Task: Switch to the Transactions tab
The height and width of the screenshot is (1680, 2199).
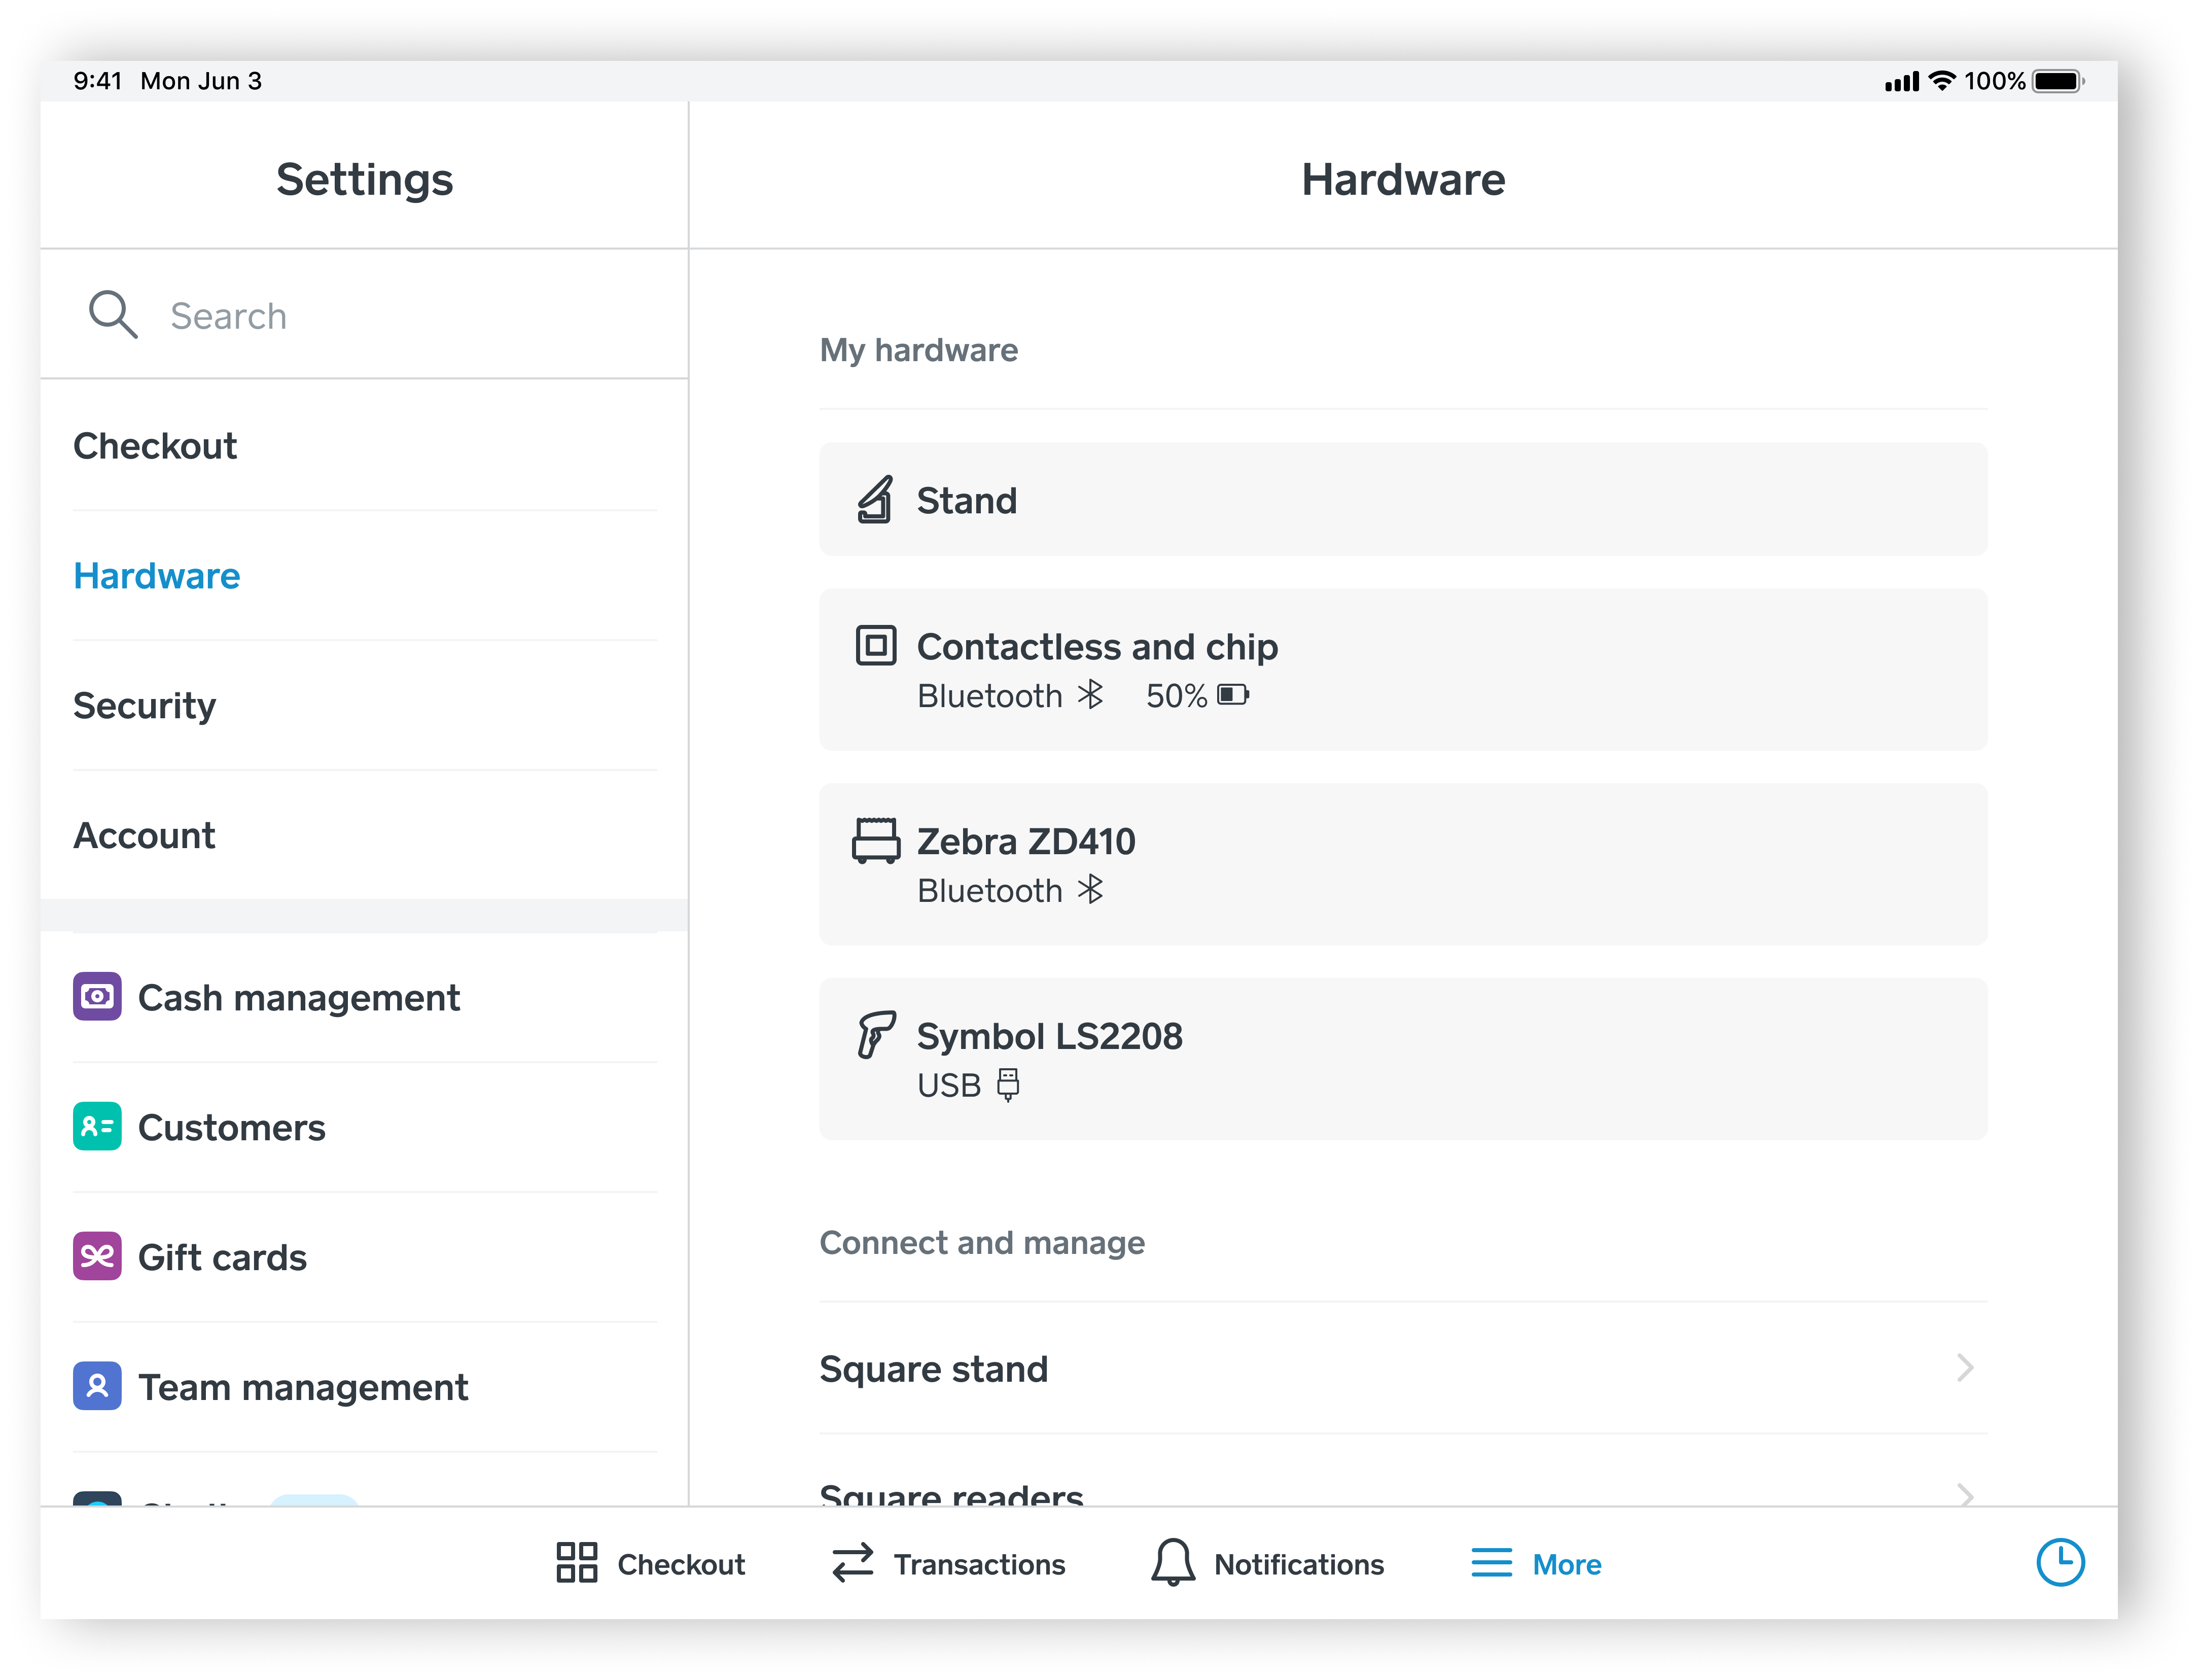Action: (948, 1563)
